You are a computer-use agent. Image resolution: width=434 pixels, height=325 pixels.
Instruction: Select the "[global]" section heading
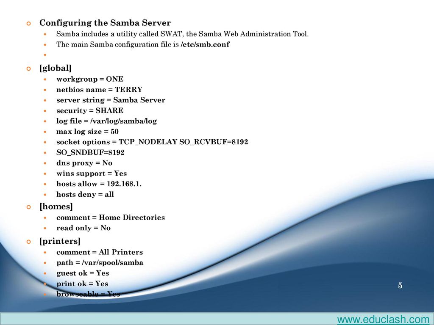click(x=56, y=68)
